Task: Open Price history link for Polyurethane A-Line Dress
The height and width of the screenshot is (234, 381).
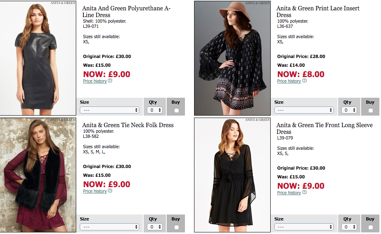Action: 95,81
